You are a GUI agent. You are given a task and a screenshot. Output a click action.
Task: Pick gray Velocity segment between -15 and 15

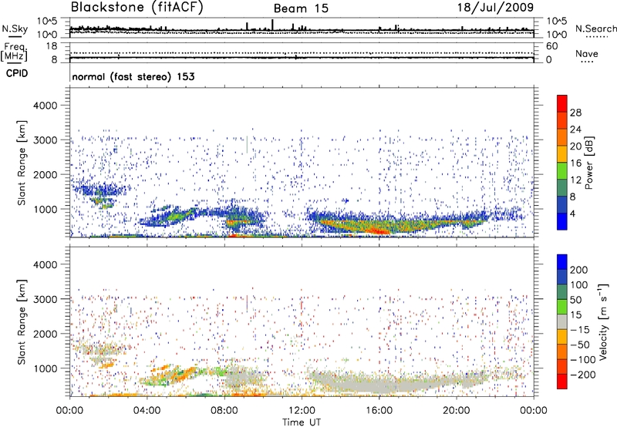click(x=562, y=321)
